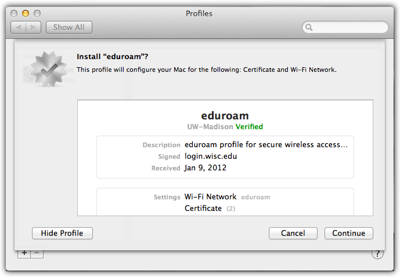The width and height of the screenshot is (400, 277).
Task: Open help with the question mark button
Action: (377, 253)
